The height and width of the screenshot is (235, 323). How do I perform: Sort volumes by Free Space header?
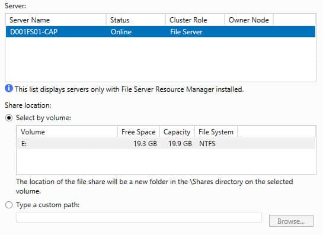tap(139, 131)
